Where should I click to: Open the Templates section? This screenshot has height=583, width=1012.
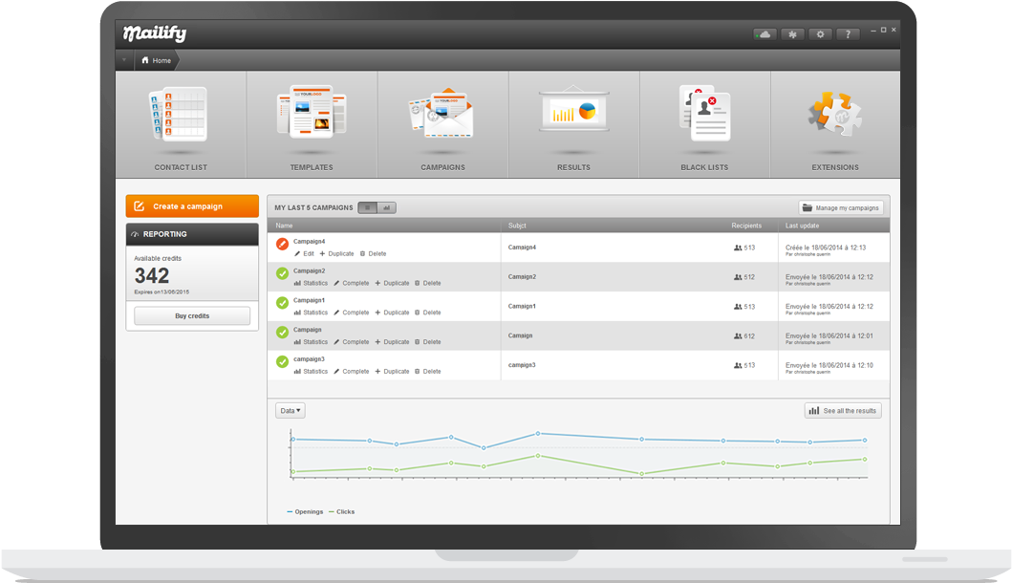312,124
